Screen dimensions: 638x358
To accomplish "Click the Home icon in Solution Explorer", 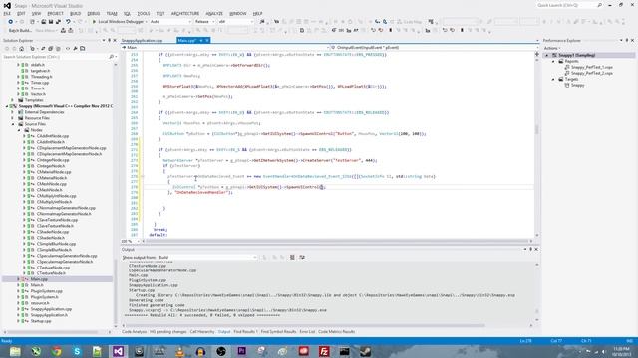I will (21, 49).
